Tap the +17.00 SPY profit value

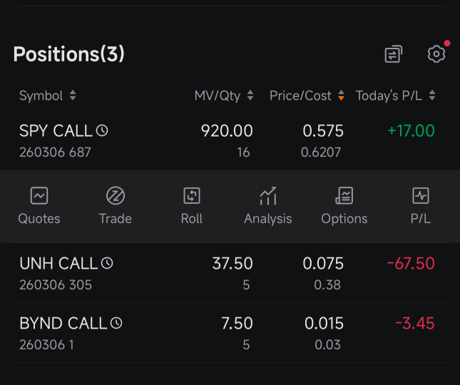coord(411,130)
